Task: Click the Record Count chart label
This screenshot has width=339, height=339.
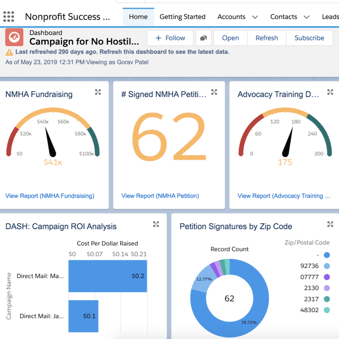Action: [229, 249]
